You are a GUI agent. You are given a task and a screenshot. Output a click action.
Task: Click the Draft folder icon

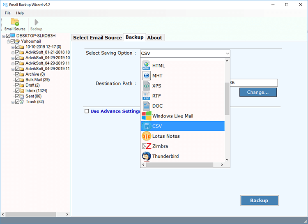[x=22, y=85]
